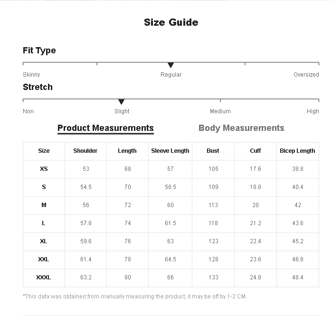Click the Bicep Length column header

[297, 151]
